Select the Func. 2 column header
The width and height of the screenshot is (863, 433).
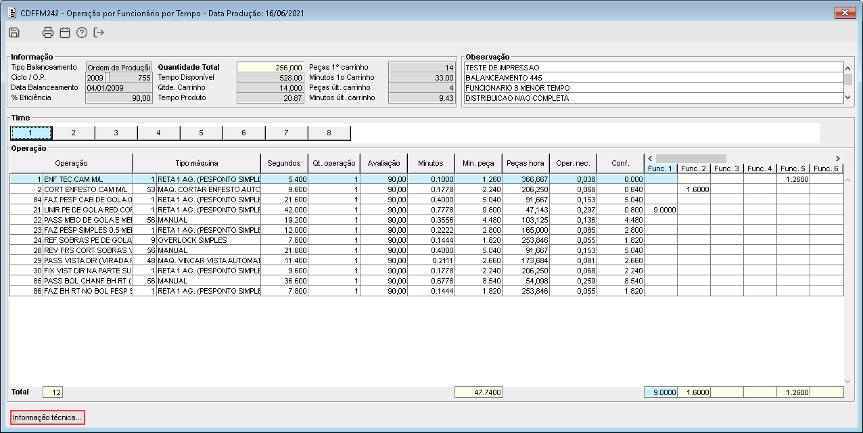pos(693,168)
